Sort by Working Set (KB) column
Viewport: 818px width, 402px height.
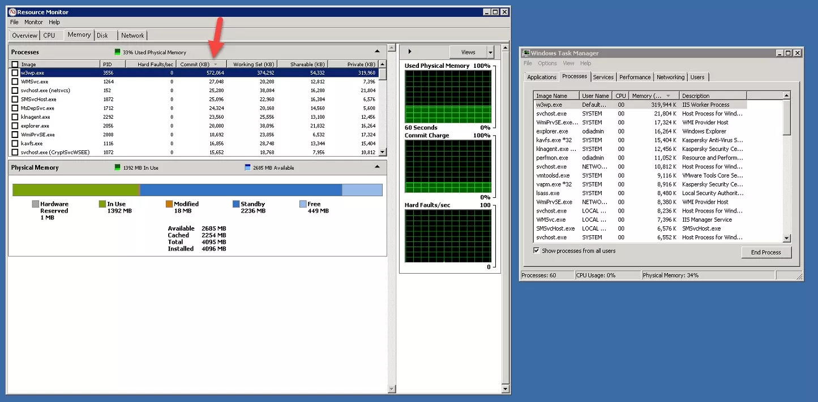click(x=251, y=64)
